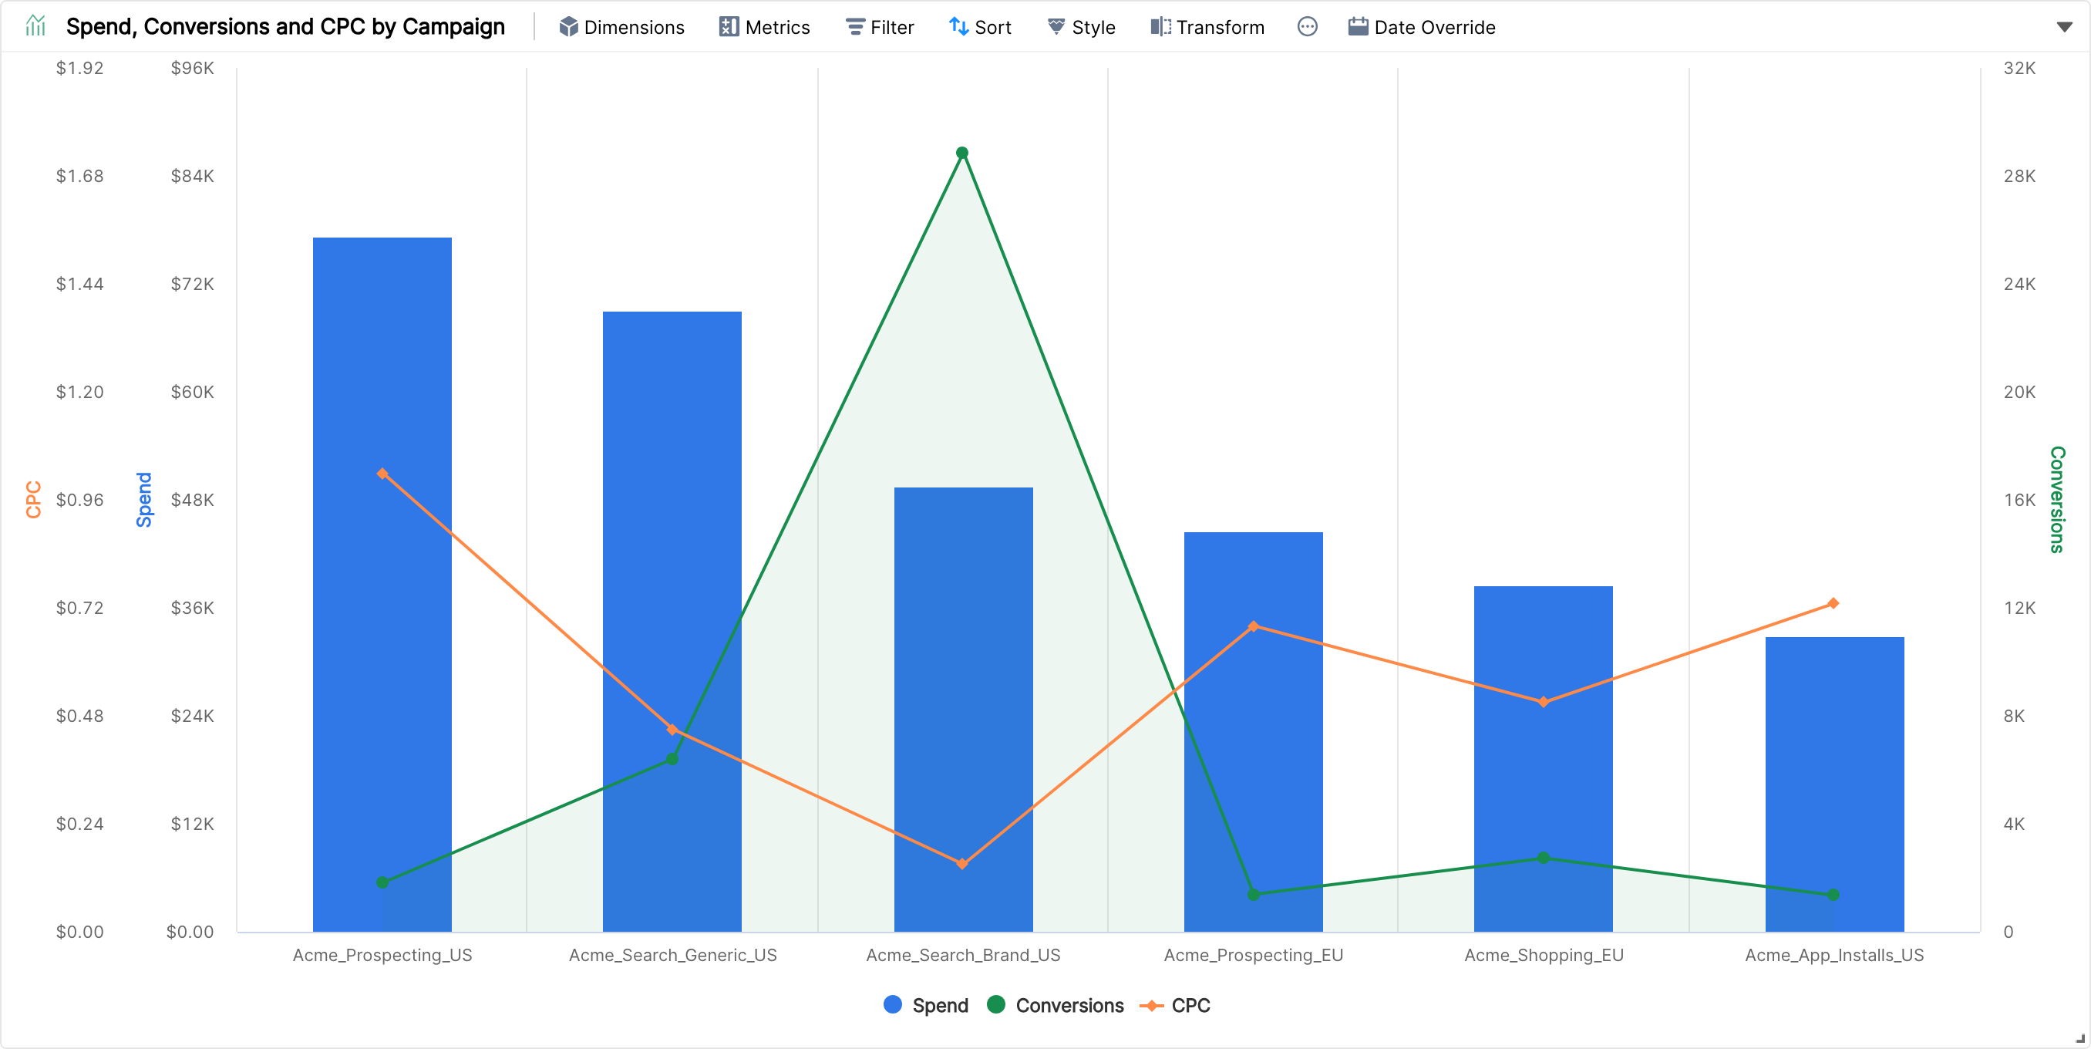This screenshot has width=2091, height=1049.
Task: Open the Style options
Action: 1081,27
